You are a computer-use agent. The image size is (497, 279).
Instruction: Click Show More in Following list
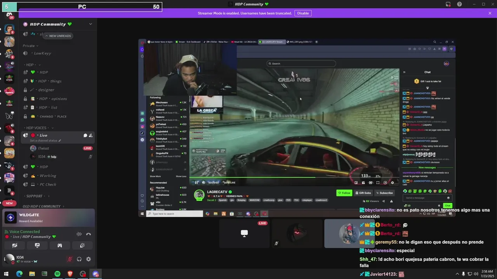pyautogui.click(x=155, y=176)
